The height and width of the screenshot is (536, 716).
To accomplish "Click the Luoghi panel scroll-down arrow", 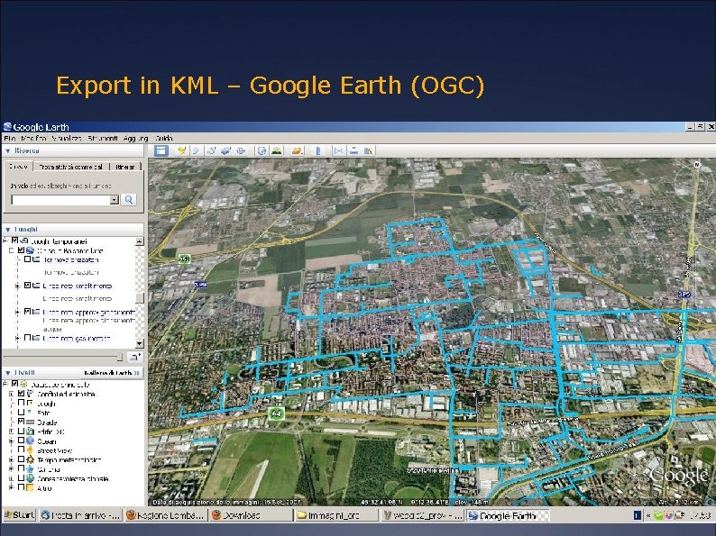I will click(x=140, y=343).
